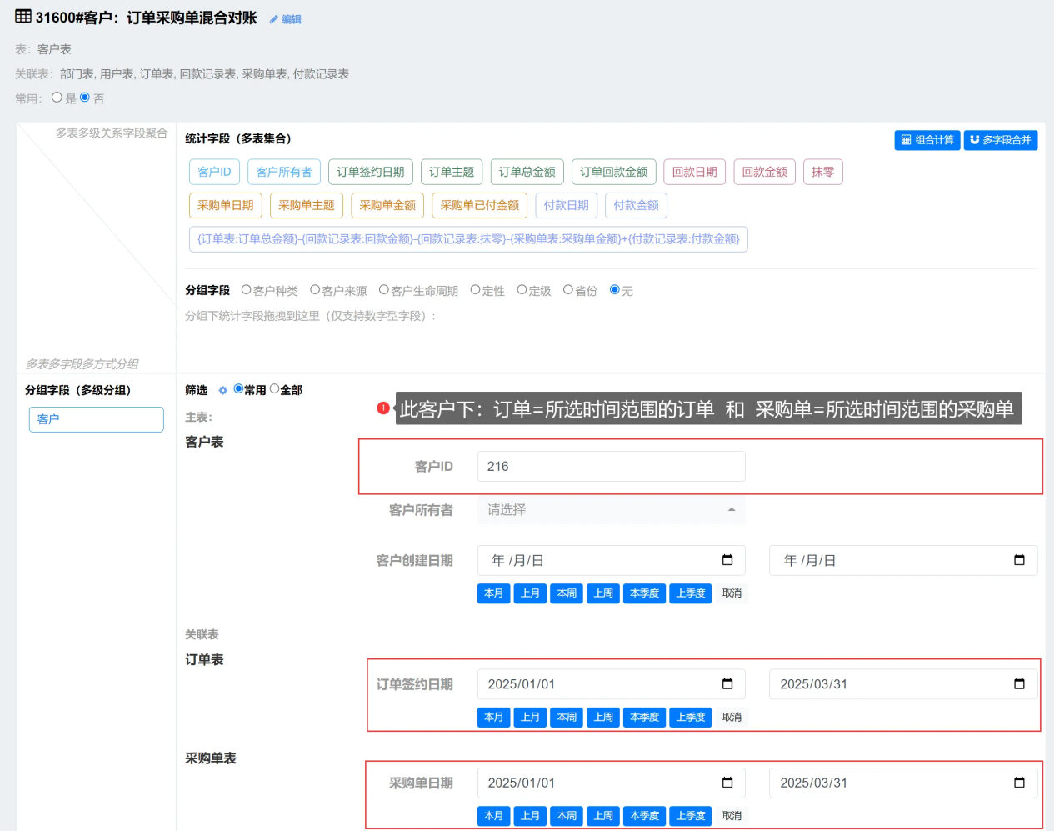1054x831 pixels.
Task: Click the table grid icon beside the report title
Action: 23,17
